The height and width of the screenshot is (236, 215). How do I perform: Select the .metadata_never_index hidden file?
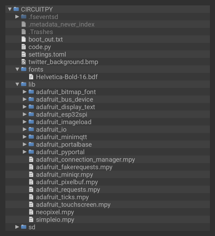pyautogui.click(x=61, y=24)
